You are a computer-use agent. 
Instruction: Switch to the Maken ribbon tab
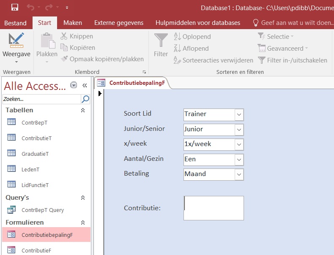(x=73, y=23)
